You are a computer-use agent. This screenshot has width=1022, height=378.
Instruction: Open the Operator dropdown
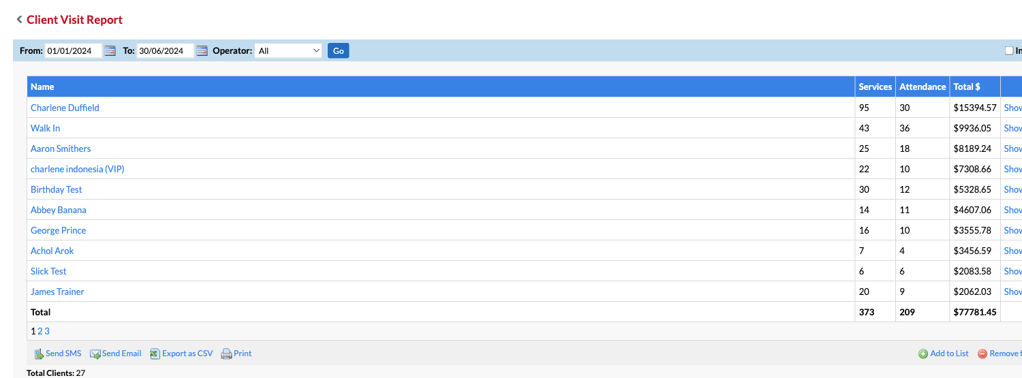(x=288, y=50)
